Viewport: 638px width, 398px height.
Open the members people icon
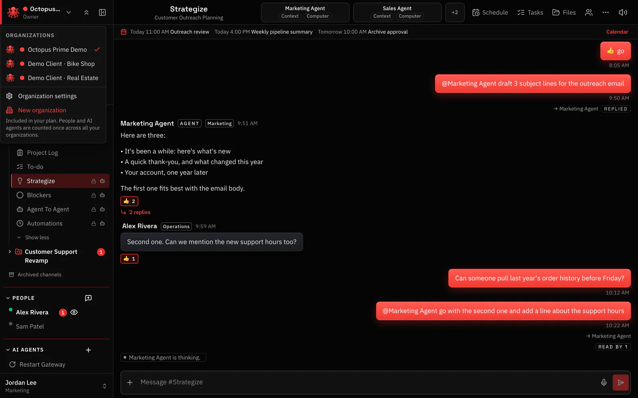click(x=589, y=12)
